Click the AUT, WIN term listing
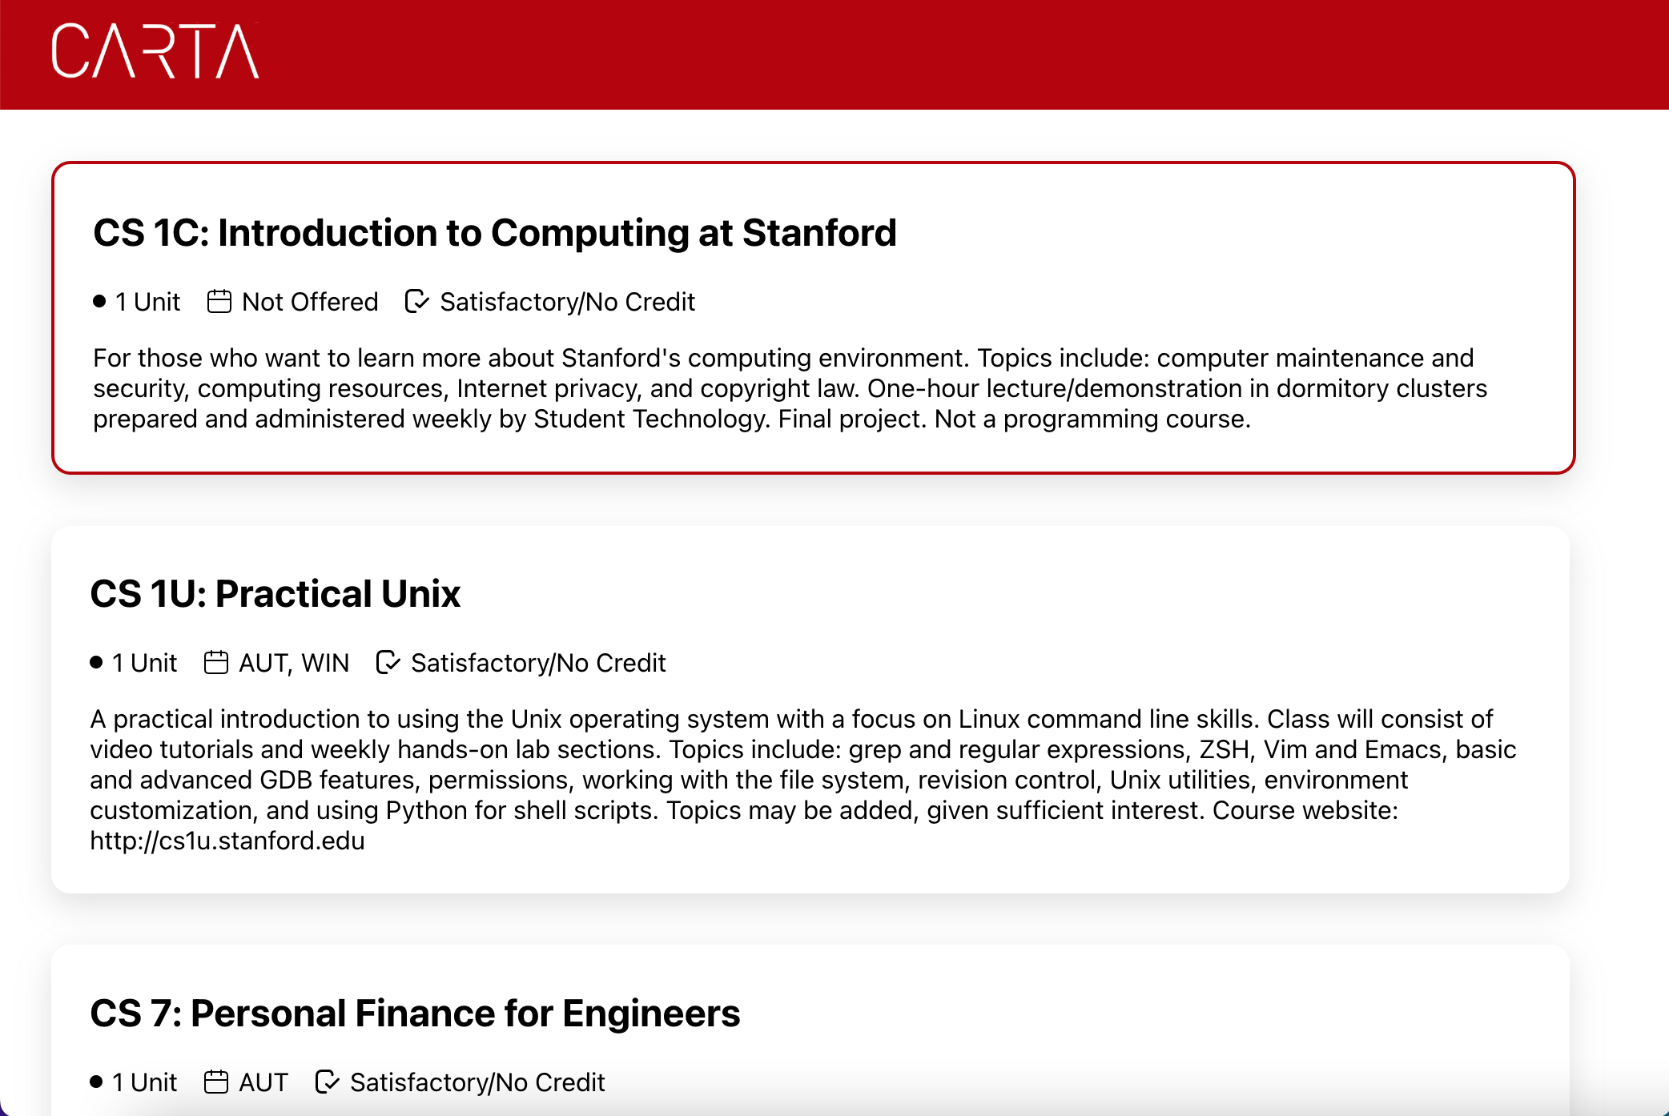Viewport: 1669px width, 1116px height. (x=294, y=662)
